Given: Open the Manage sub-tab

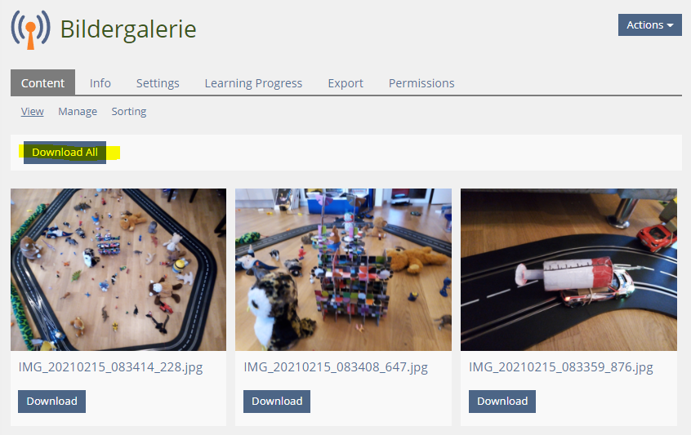Looking at the screenshot, I should (78, 111).
